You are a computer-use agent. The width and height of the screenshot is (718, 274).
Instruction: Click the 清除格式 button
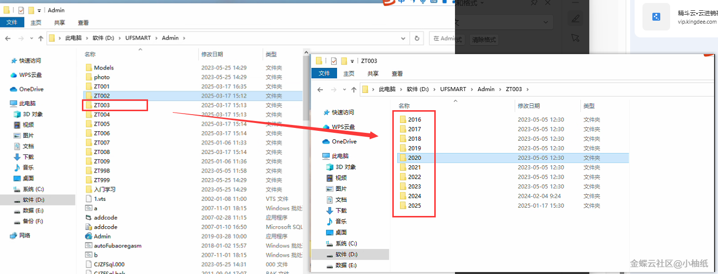click(x=484, y=39)
